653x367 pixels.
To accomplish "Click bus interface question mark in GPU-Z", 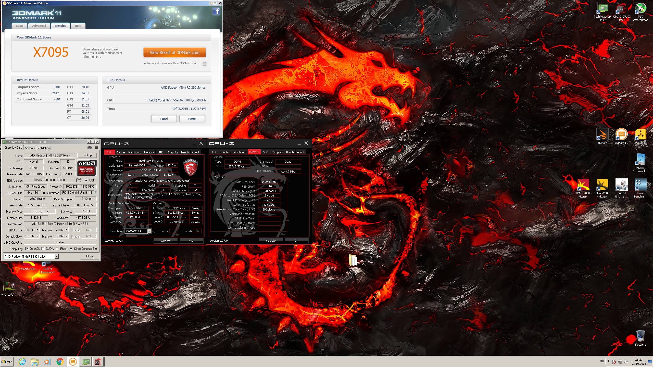I will coord(96,193).
